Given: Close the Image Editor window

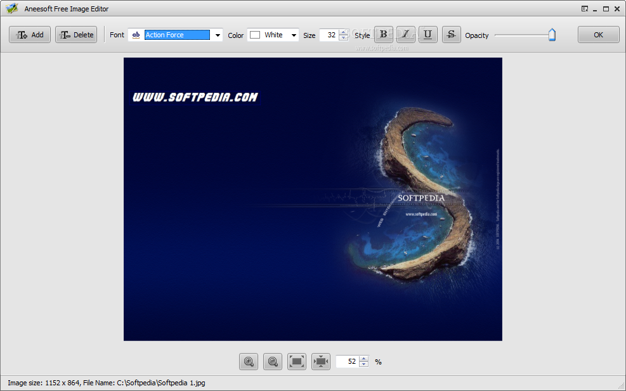Looking at the screenshot, I should point(617,9).
